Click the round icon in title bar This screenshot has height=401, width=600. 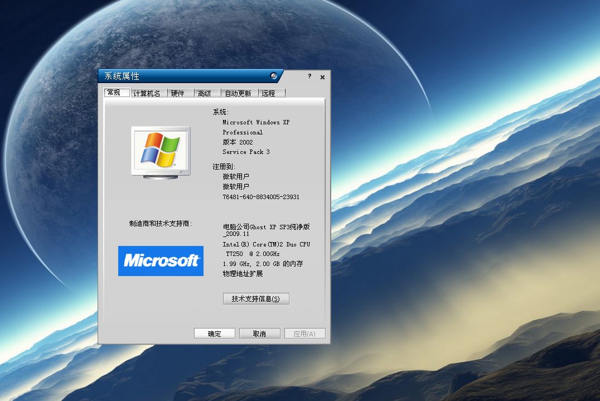click(x=274, y=76)
